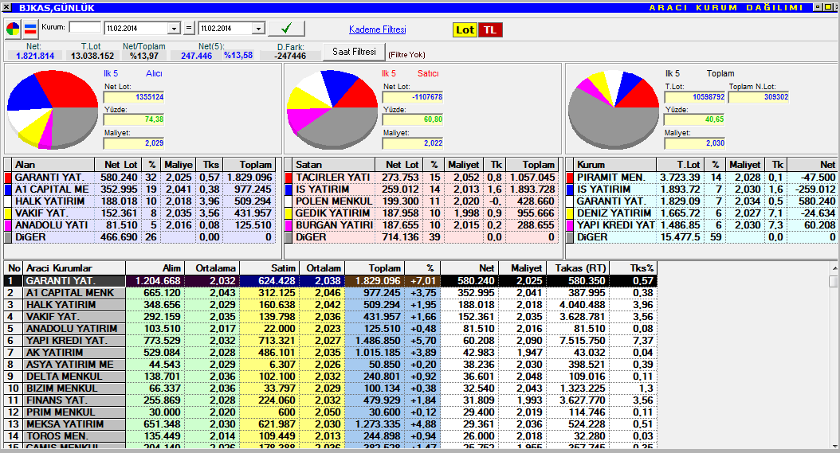Click the red swatch beside TACIRLER YATI seller
This screenshot has height=453, width=840.
[x=289, y=177]
